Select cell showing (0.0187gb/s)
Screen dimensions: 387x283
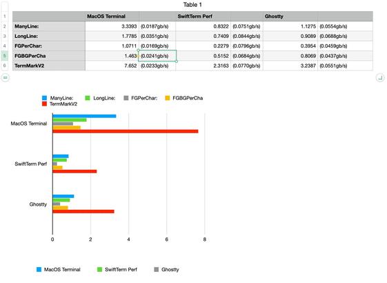[x=157, y=26]
